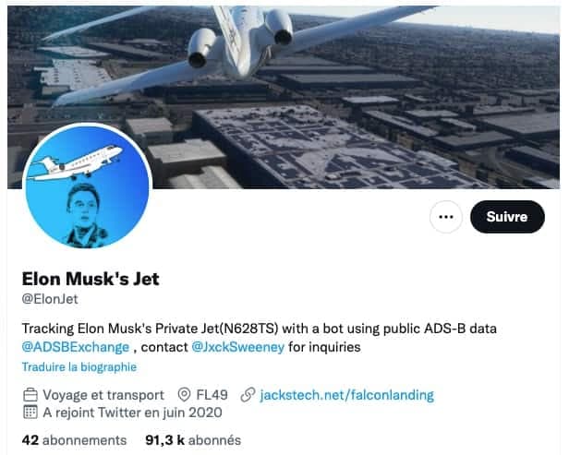569x455 pixels.
Task: View the 42 abonnements list
Action: click(74, 440)
